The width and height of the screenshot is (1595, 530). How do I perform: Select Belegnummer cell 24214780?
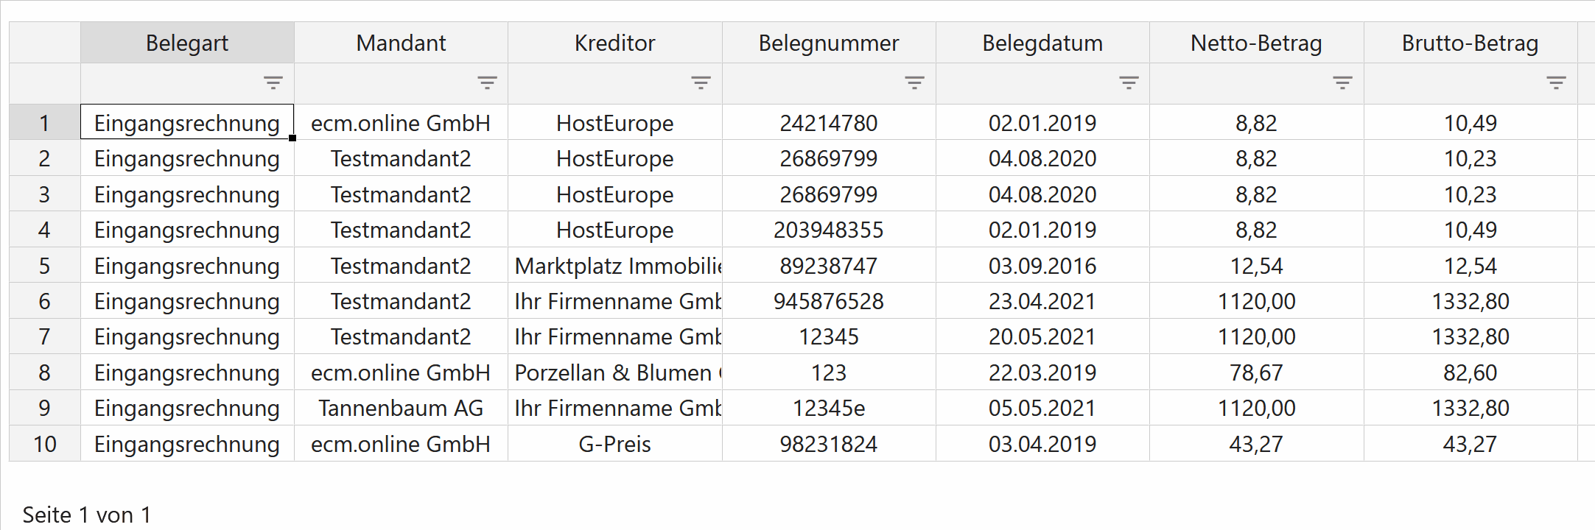829,122
